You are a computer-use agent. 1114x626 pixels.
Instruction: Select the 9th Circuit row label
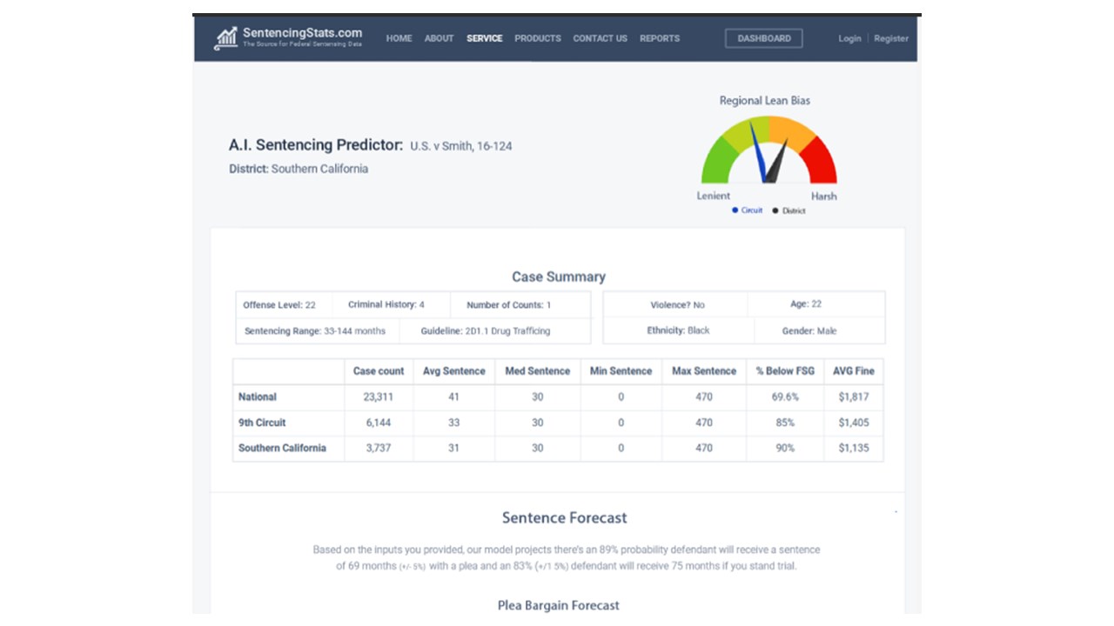point(262,423)
